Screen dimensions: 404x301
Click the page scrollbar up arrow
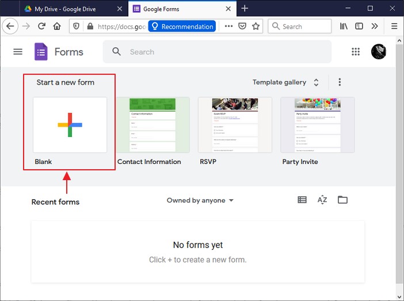pos(399,41)
